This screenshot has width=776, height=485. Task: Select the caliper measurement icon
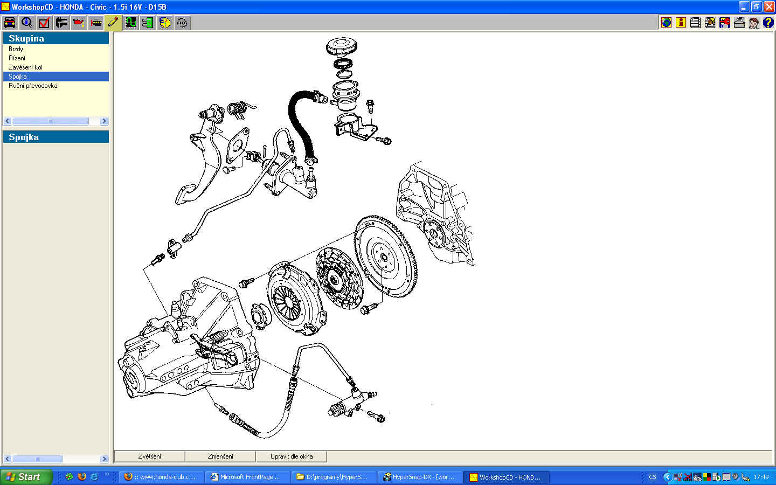61,23
